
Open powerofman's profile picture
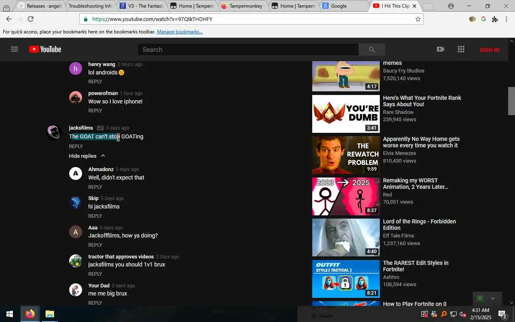[76, 97]
